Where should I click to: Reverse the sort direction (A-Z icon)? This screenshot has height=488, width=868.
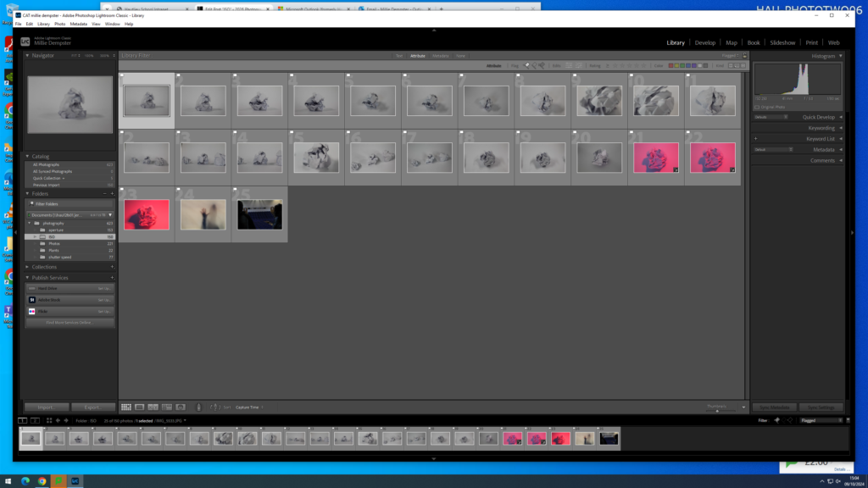(214, 408)
